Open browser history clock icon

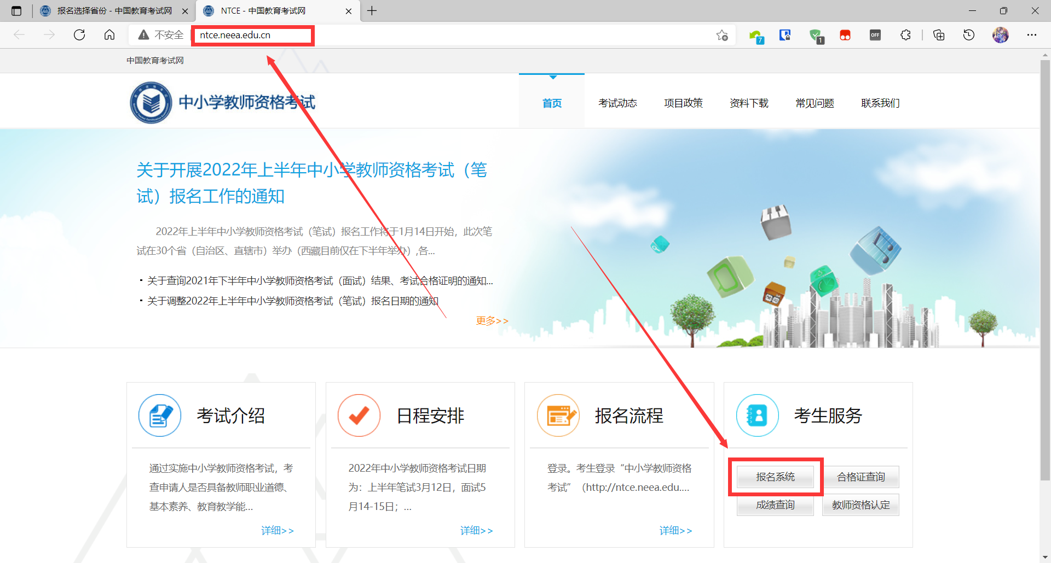point(968,35)
